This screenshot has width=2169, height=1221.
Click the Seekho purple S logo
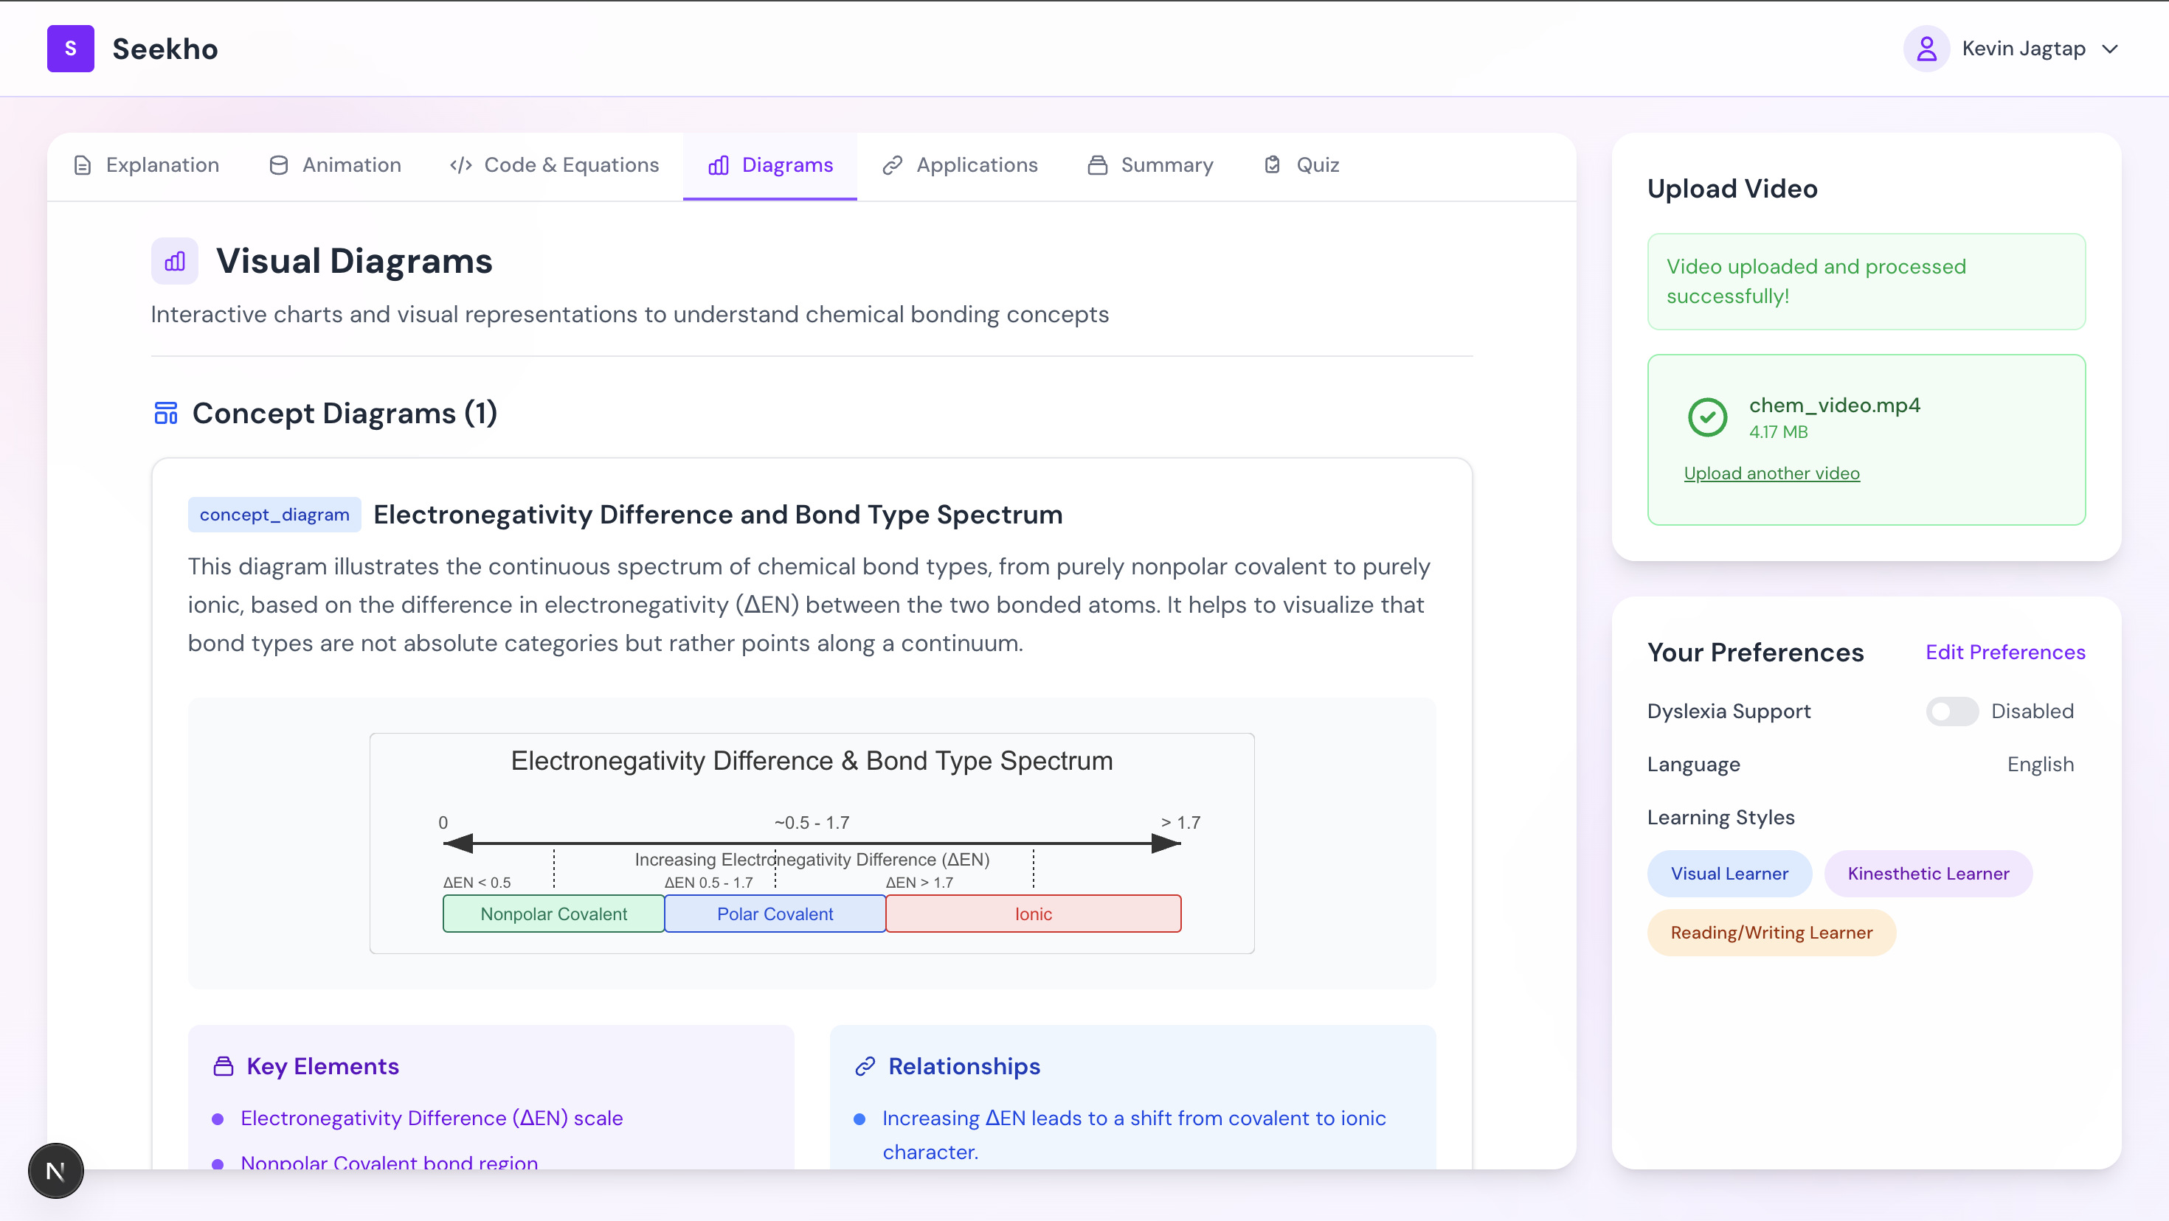[71, 49]
